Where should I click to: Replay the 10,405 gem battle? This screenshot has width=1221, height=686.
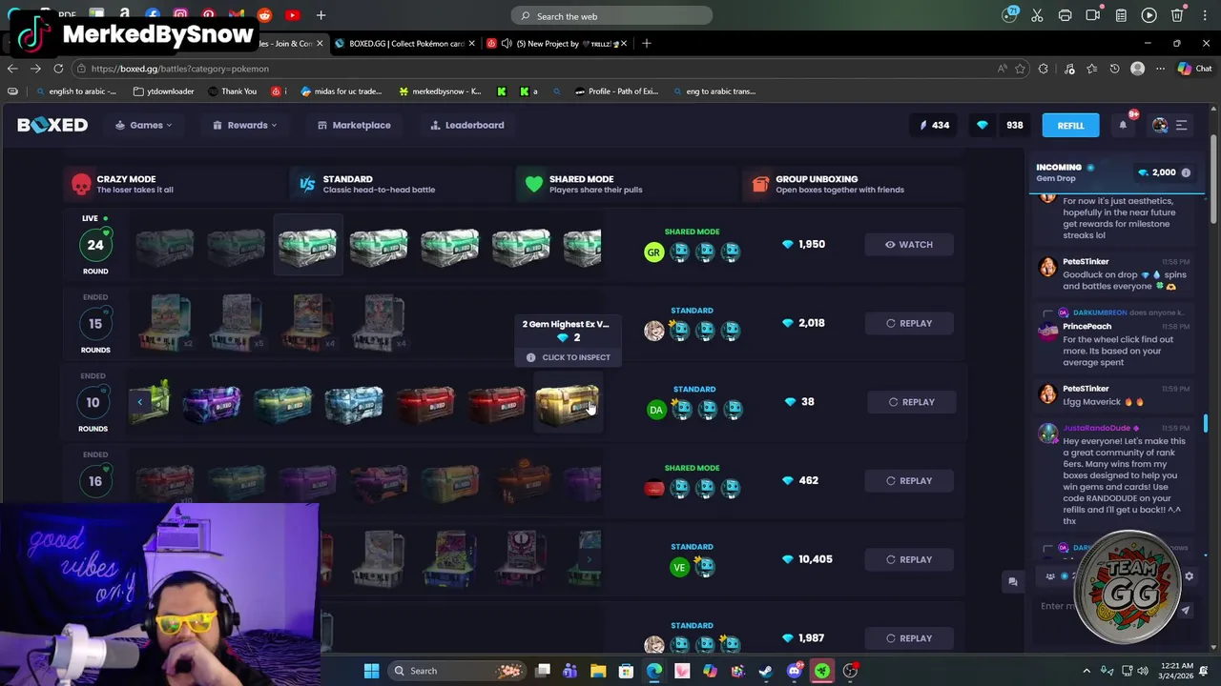pos(908,559)
